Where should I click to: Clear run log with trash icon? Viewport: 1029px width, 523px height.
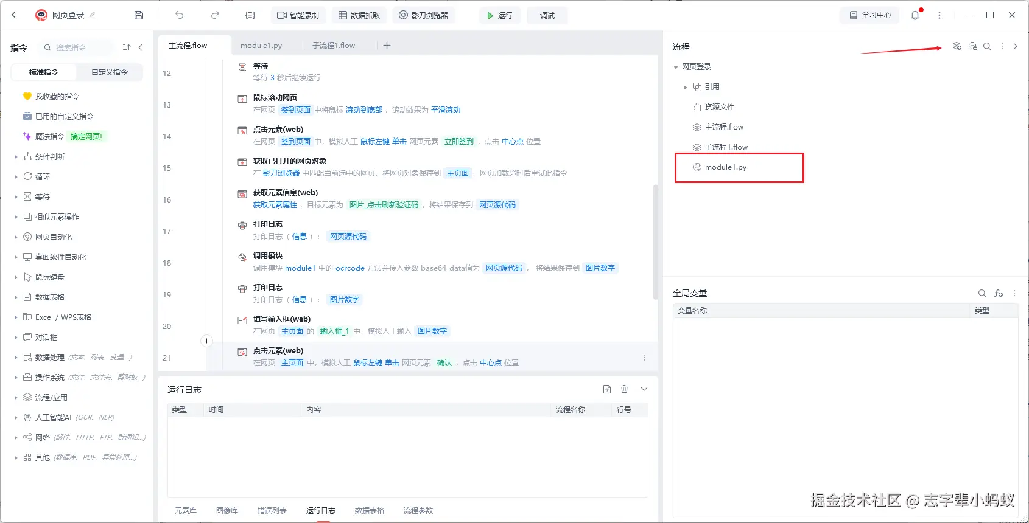click(624, 389)
